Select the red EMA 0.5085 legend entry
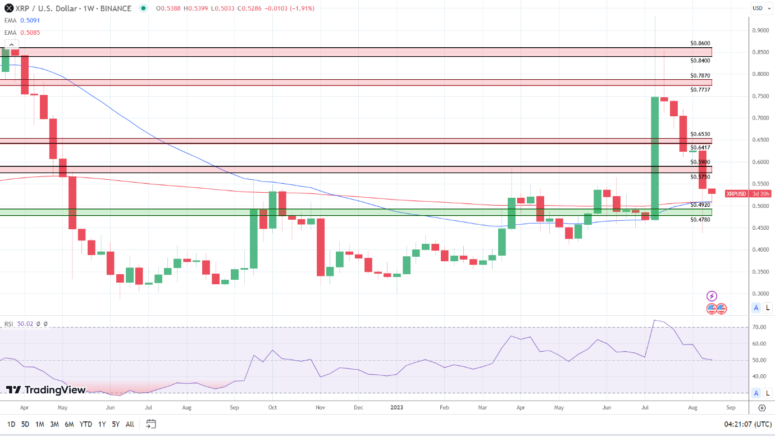The height and width of the screenshot is (436, 775). (x=22, y=33)
